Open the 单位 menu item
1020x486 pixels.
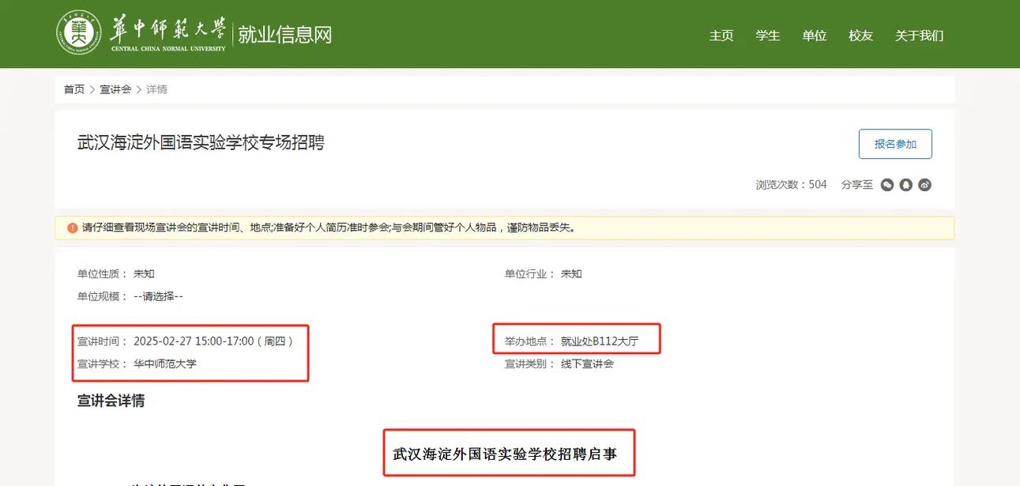815,36
